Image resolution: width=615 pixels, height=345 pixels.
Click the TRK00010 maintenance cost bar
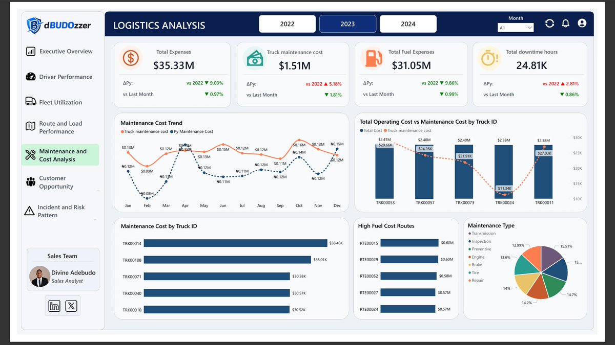pyautogui.click(x=217, y=310)
